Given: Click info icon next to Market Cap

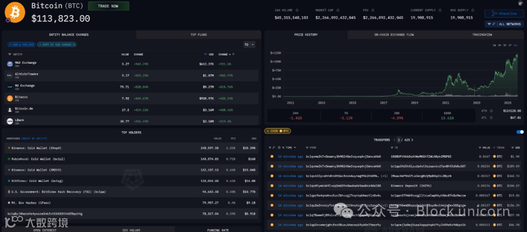Looking at the screenshot, I should tap(337, 10).
